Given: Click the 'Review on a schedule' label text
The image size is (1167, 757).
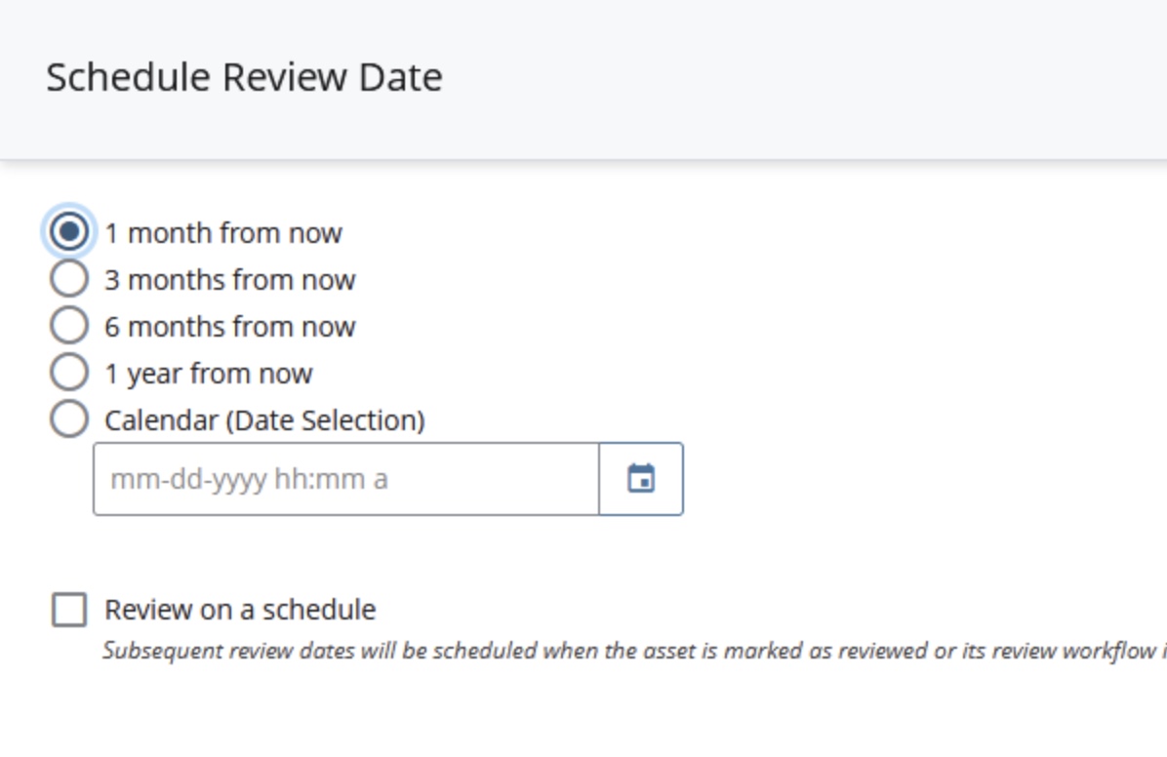Looking at the screenshot, I should pyautogui.click(x=240, y=610).
